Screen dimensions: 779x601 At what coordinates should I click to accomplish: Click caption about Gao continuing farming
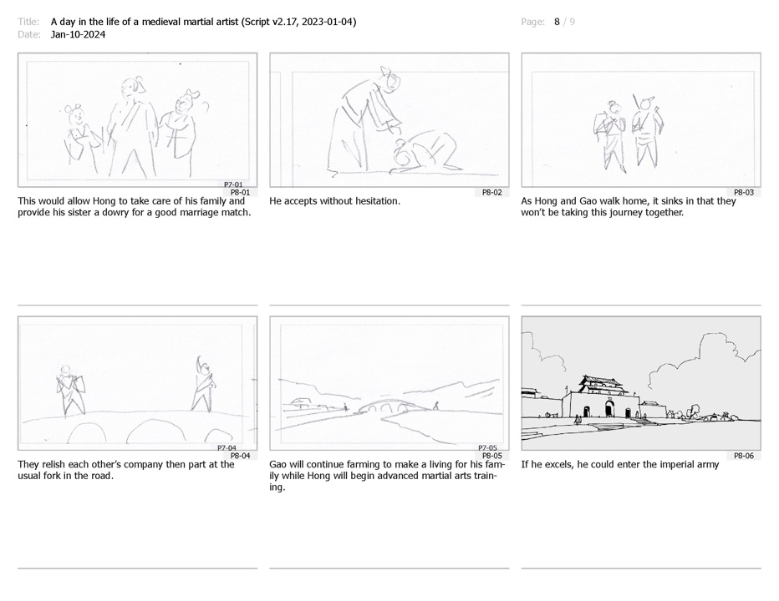click(388, 476)
